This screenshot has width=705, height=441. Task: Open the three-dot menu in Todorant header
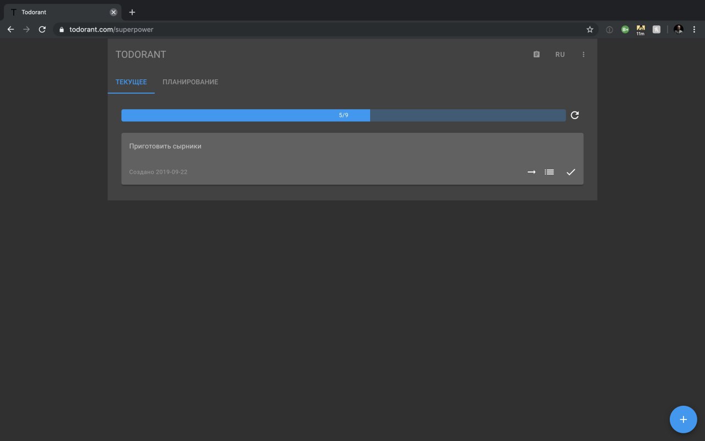pos(584,55)
